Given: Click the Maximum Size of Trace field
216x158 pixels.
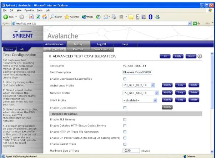Looking at the screenshot, I should pyautogui.click(x=131, y=151).
